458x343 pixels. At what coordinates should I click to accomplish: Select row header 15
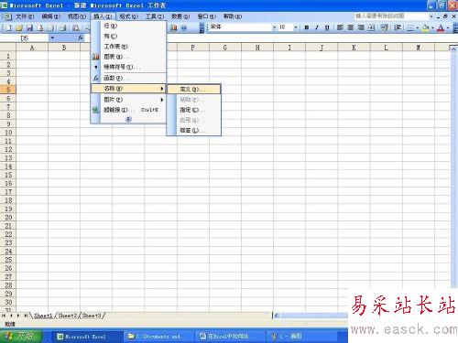point(8,175)
